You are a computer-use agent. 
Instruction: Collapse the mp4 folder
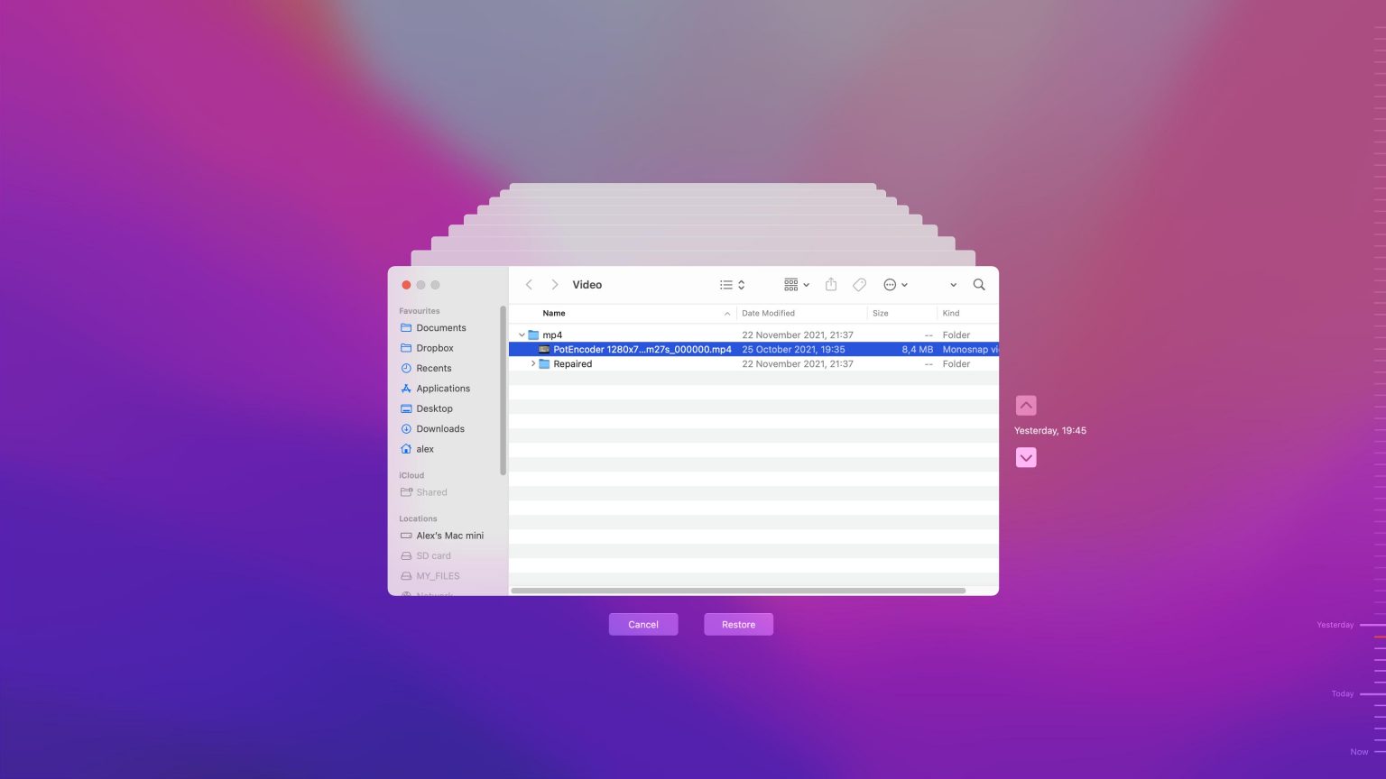[522, 334]
